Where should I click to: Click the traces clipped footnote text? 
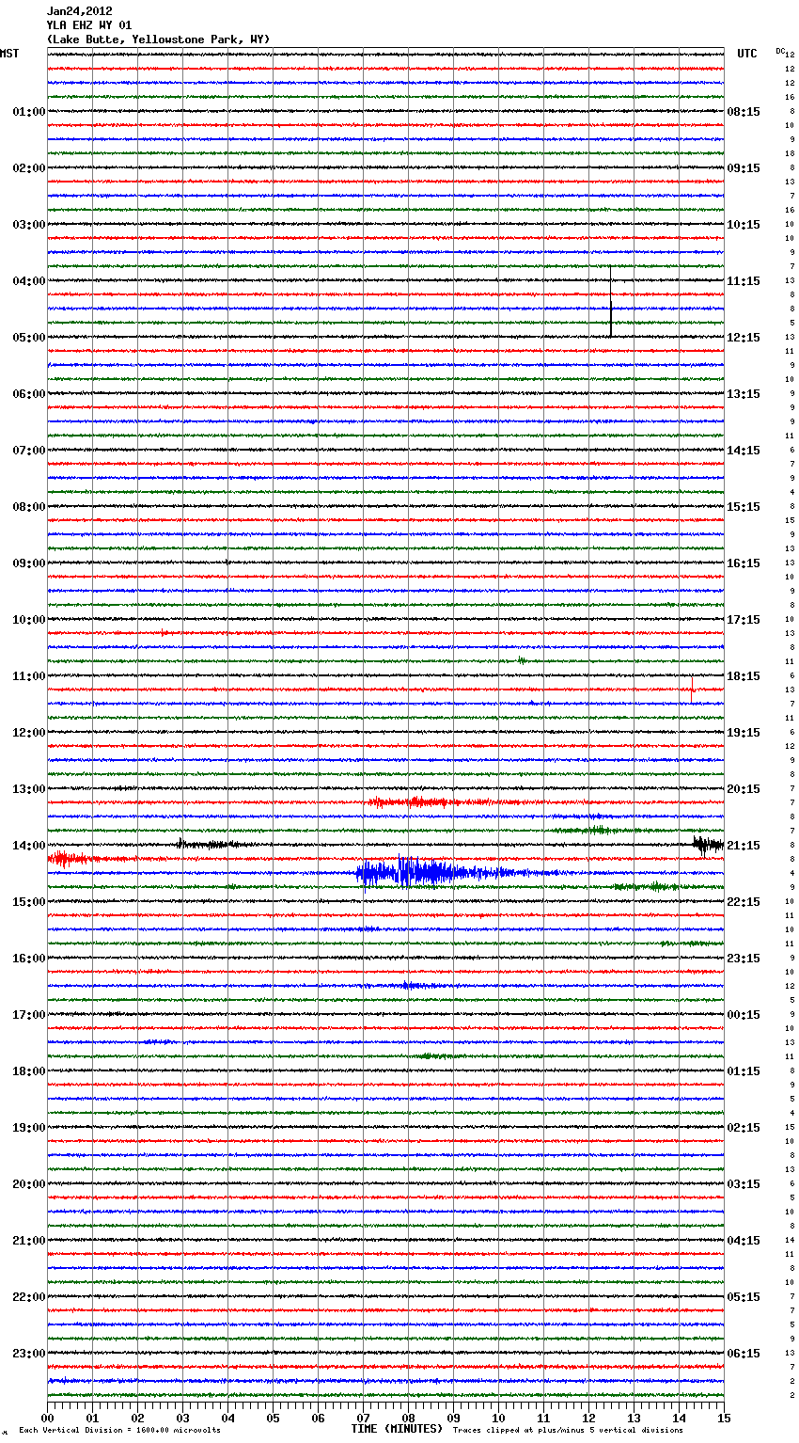[568, 1430]
